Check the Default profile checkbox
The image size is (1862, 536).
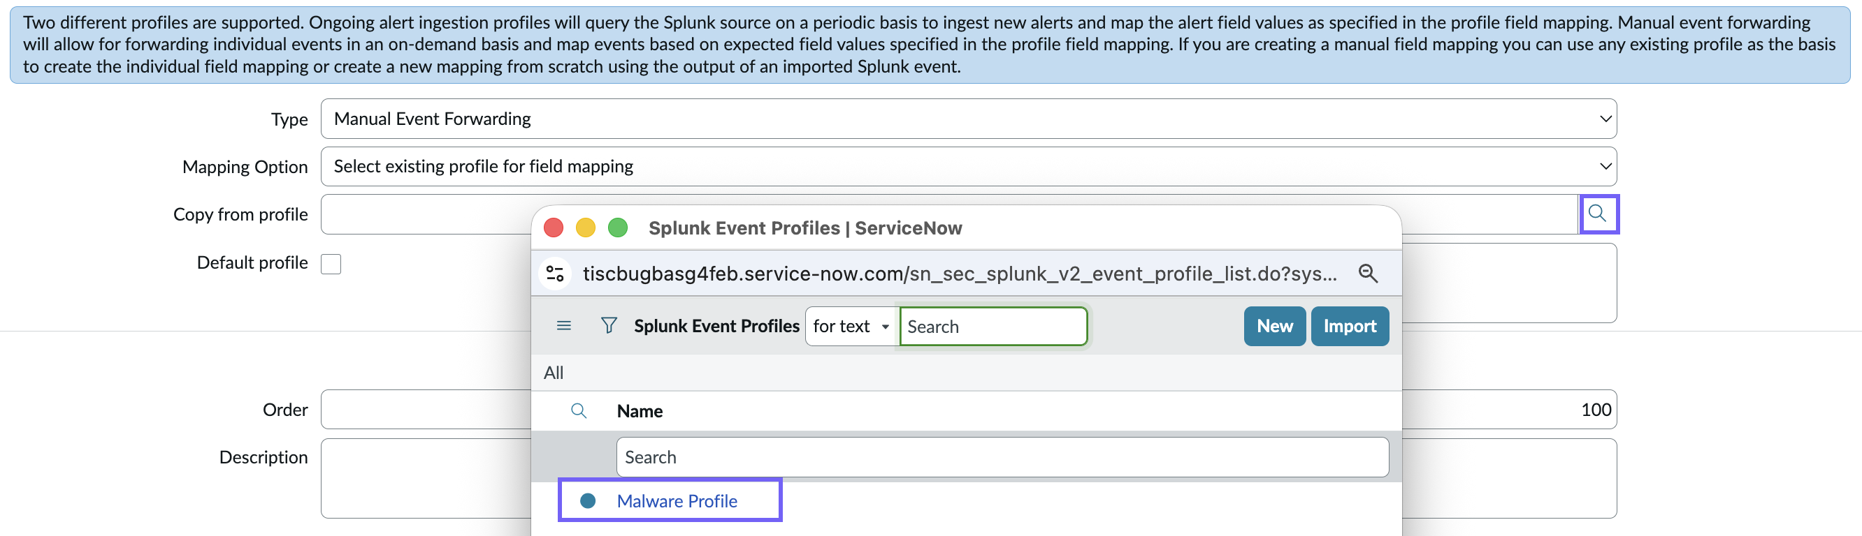click(x=331, y=264)
